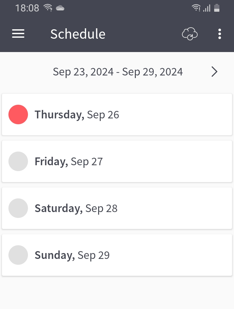Screen dimensions: 234x309
Task: Tap the gray circle for Saturday
Action: pyautogui.click(x=18, y=208)
